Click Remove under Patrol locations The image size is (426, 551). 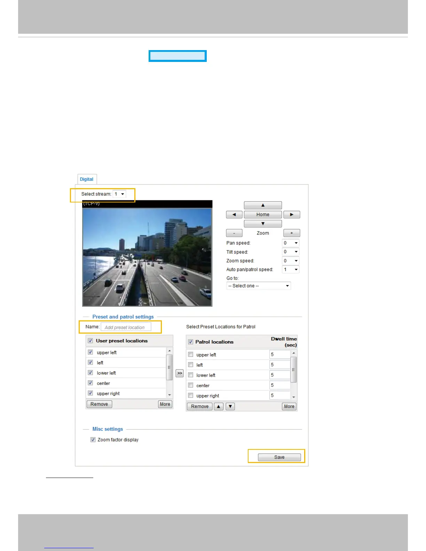coord(200,406)
